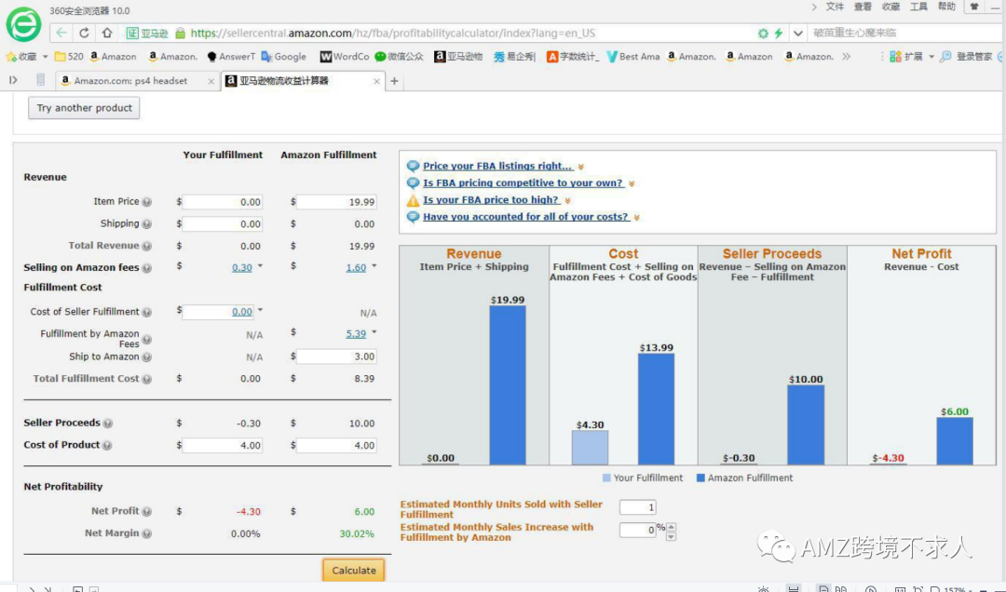
Task: Click the browser back arrow button
Action: pyautogui.click(x=61, y=33)
